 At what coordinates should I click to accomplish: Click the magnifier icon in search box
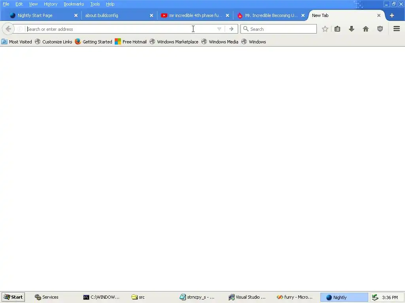(x=246, y=29)
